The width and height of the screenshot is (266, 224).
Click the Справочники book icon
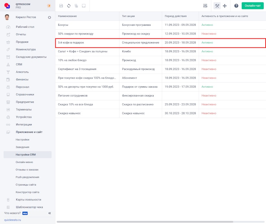(8, 95)
